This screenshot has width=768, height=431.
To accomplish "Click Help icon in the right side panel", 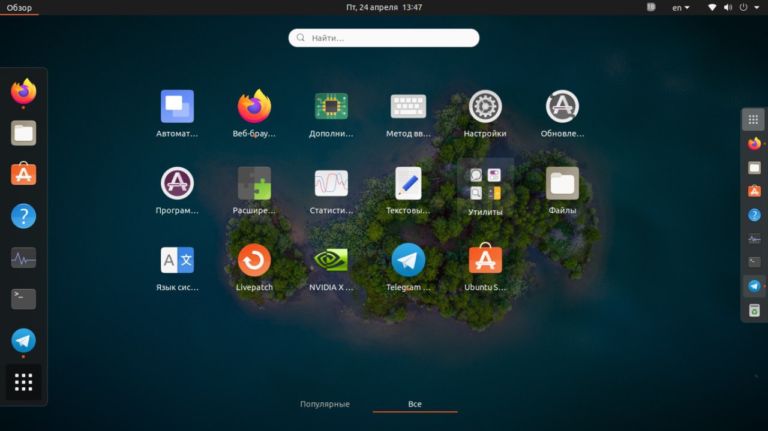I will pyautogui.click(x=754, y=215).
